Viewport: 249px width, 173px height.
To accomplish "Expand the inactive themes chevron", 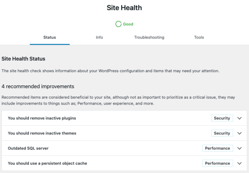I will click(240, 133).
